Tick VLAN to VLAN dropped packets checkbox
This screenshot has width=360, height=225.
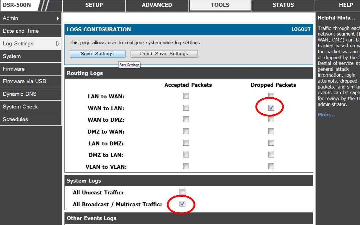point(271,166)
